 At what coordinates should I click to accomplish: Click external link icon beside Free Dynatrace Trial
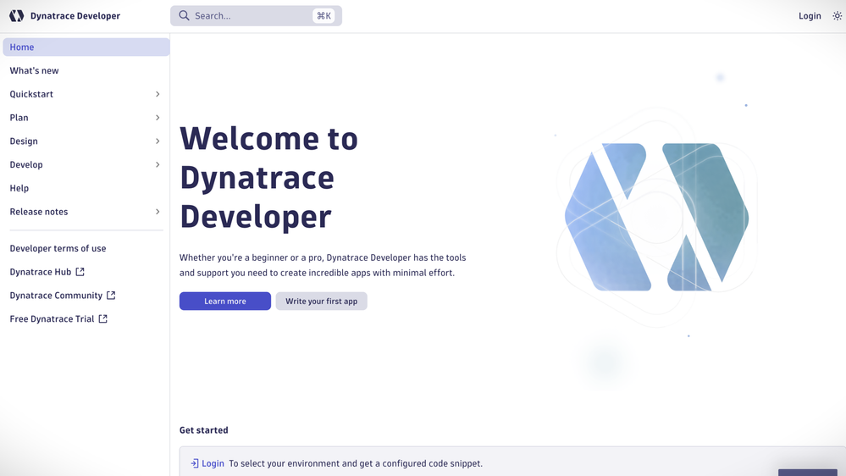pos(103,319)
